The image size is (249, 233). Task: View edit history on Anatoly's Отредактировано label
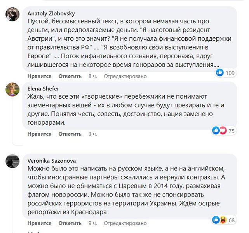pyautogui.click(x=125, y=77)
